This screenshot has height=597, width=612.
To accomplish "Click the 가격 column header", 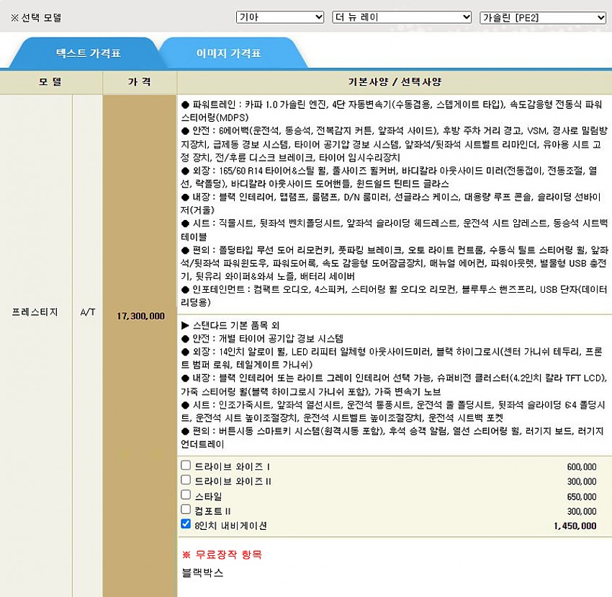I will [140, 81].
